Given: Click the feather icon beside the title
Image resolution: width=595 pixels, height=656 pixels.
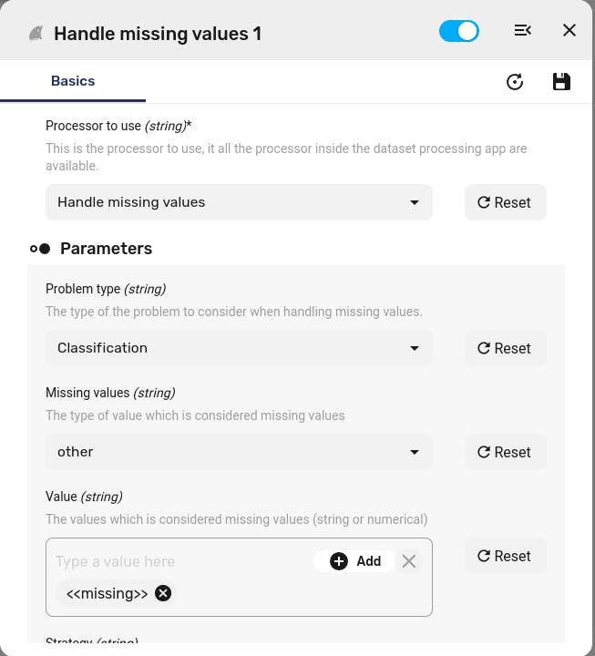Looking at the screenshot, I should [x=36, y=34].
